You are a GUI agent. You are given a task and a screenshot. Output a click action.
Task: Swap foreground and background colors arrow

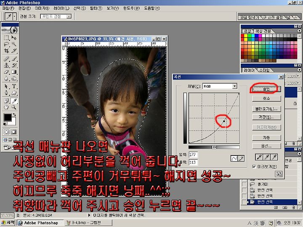click(x=14, y=115)
